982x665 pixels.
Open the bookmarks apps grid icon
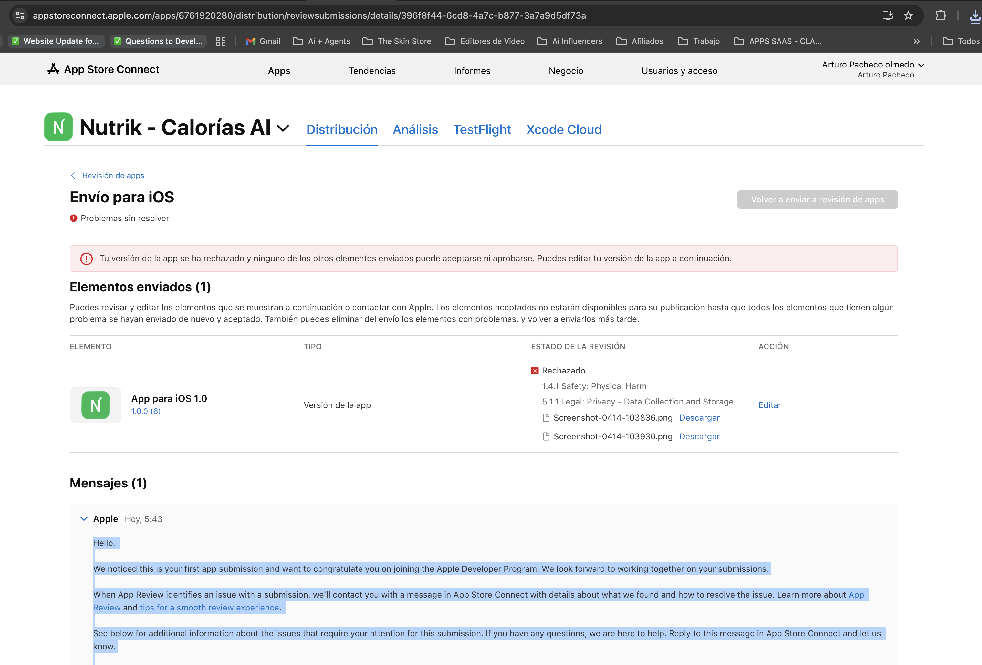point(221,41)
